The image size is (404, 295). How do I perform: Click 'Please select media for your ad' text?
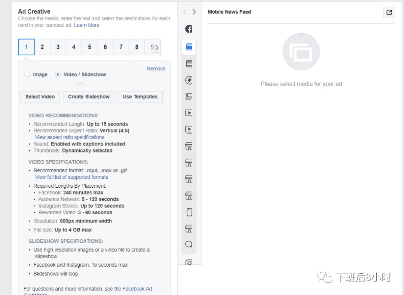pos(301,84)
